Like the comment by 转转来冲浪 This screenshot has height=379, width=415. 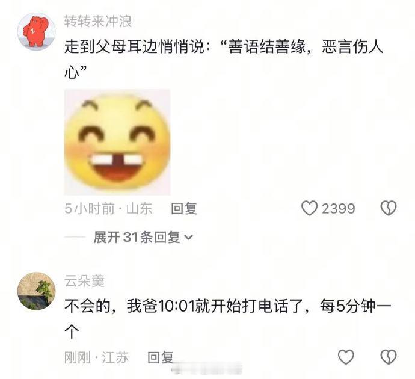coord(309,208)
